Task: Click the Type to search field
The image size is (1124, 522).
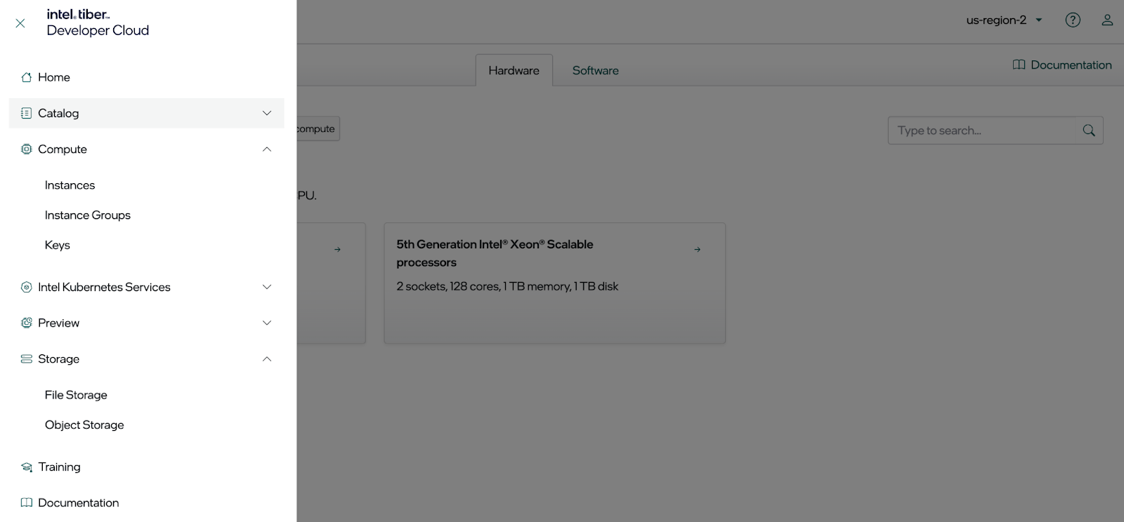Action: (981, 130)
